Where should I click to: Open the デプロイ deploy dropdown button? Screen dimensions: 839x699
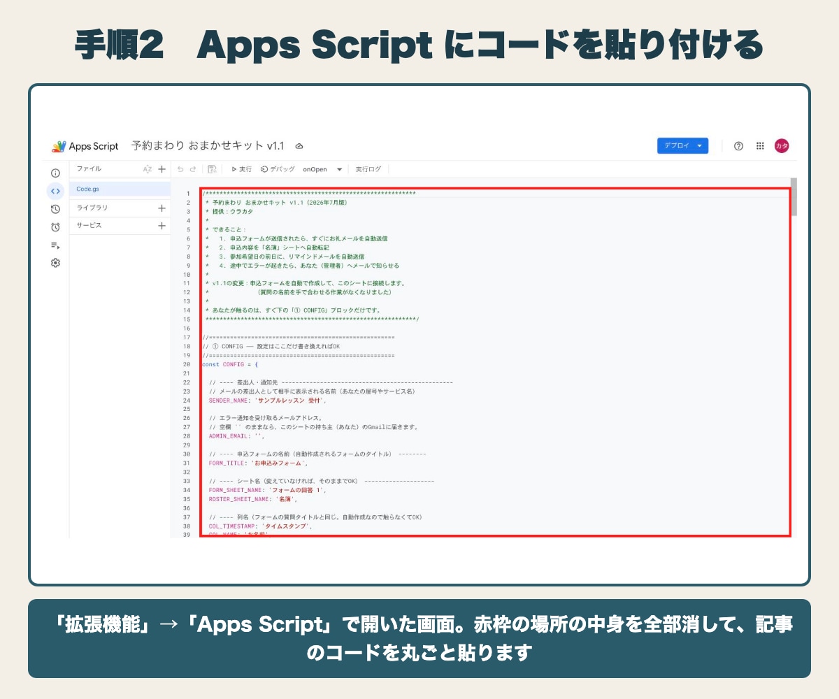(x=683, y=145)
